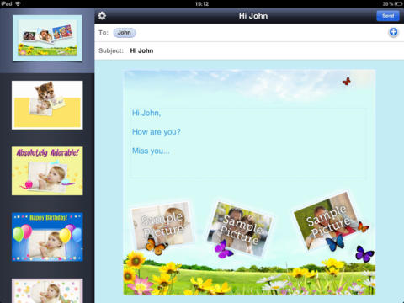Replace the left Sample Picture placeholder

[162, 226]
